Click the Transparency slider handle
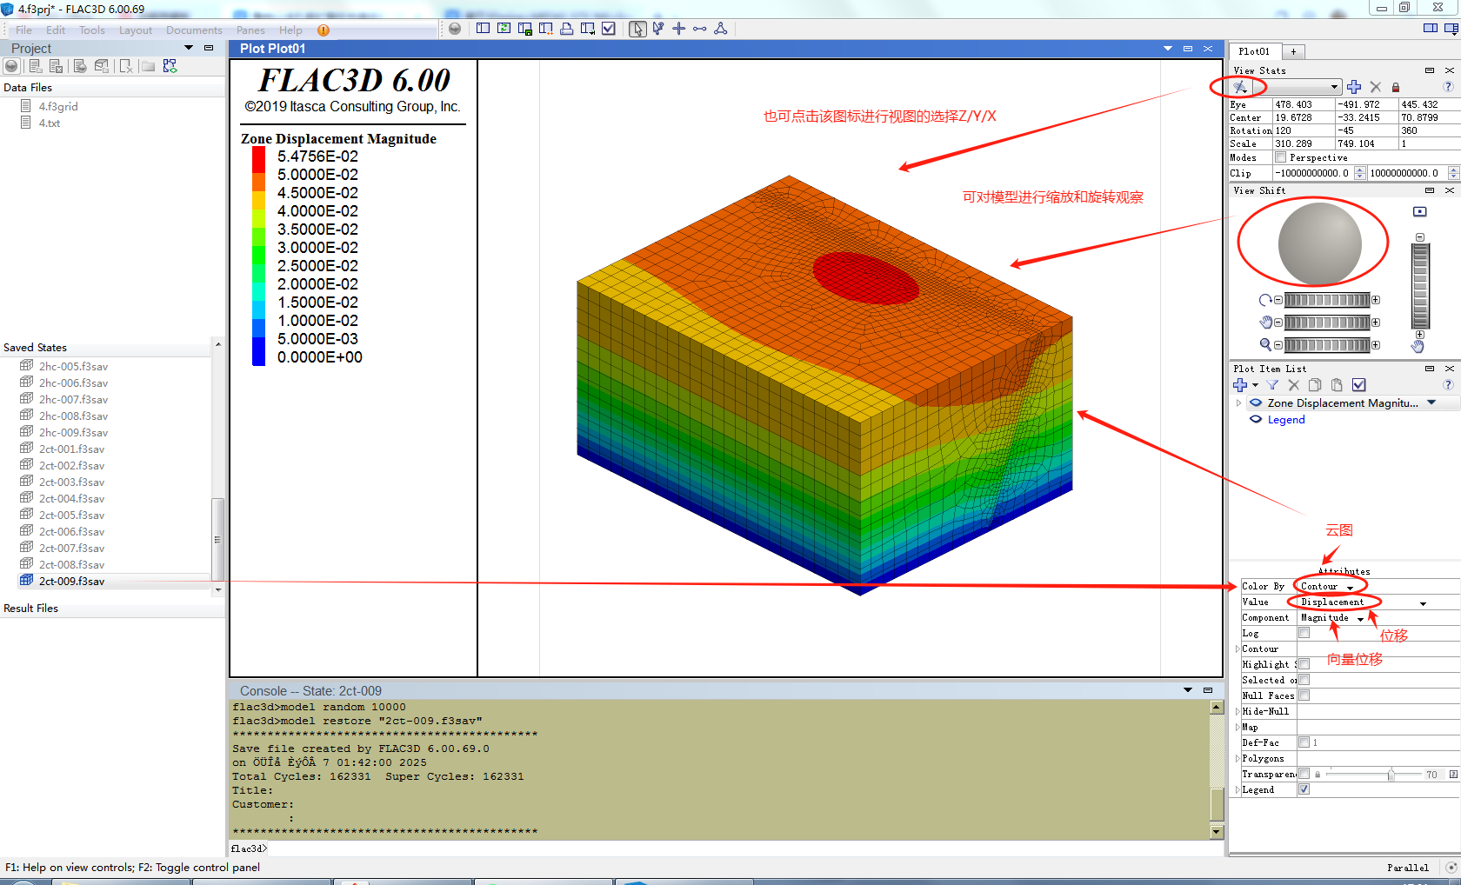Screen dimensions: 1461x885 tap(1391, 775)
